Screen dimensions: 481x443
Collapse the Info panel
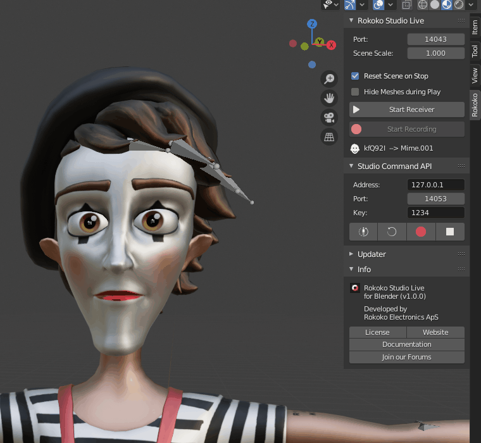(x=351, y=269)
